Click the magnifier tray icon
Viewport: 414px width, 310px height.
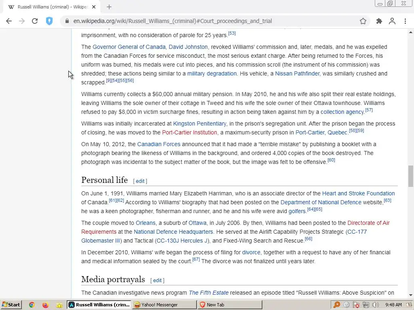coord(337,305)
